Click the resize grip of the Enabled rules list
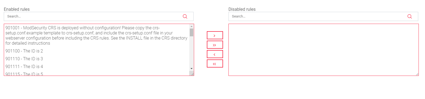The image size is (425, 99). 192,74
